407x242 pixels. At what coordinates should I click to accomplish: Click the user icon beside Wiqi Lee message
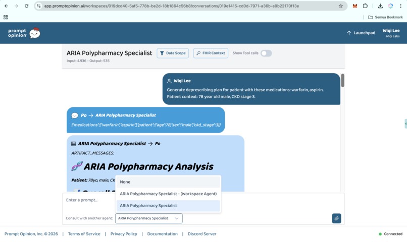[x=169, y=81]
